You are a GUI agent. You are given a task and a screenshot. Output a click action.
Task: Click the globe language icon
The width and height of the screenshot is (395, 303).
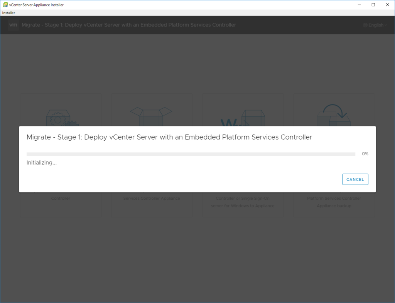tap(365, 25)
